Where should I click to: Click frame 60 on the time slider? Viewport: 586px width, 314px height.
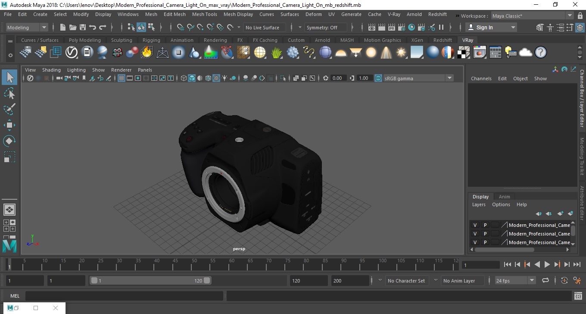232,264
